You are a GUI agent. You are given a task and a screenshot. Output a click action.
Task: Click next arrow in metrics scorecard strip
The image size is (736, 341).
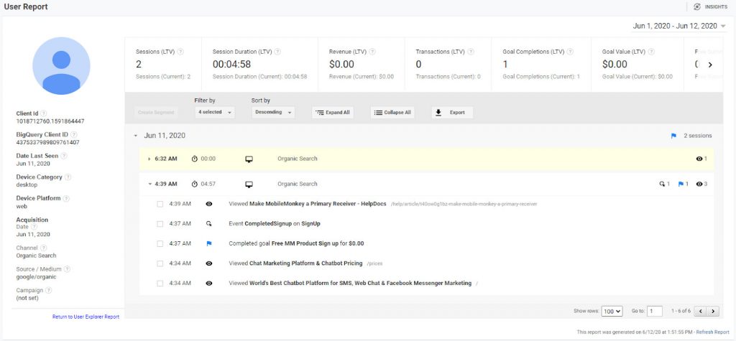pos(709,65)
